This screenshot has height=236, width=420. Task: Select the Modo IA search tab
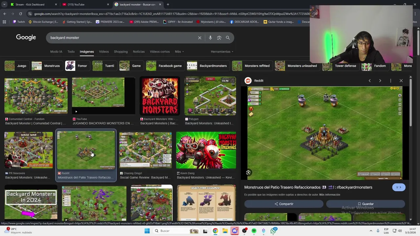coord(56,51)
